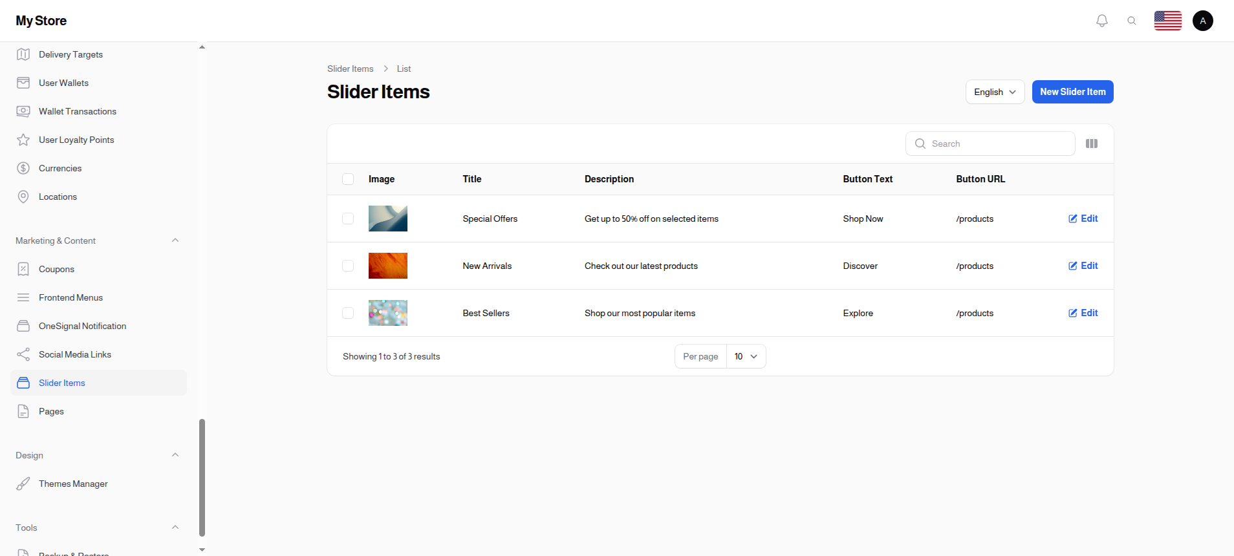Click the Pages document icon

[23, 411]
